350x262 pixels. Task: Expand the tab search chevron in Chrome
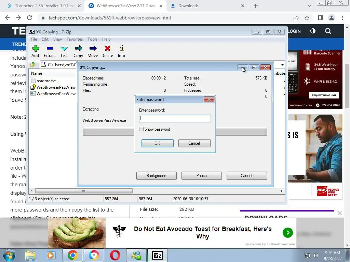[309, 6]
